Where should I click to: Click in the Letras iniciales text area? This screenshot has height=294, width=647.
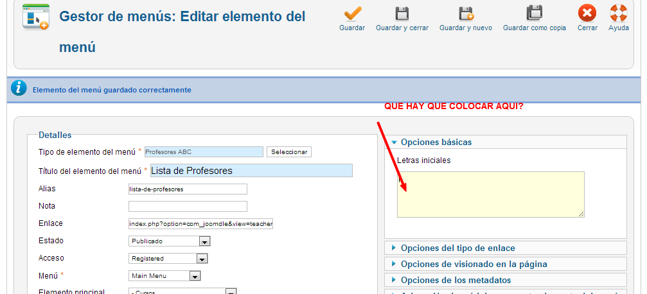(x=490, y=194)
